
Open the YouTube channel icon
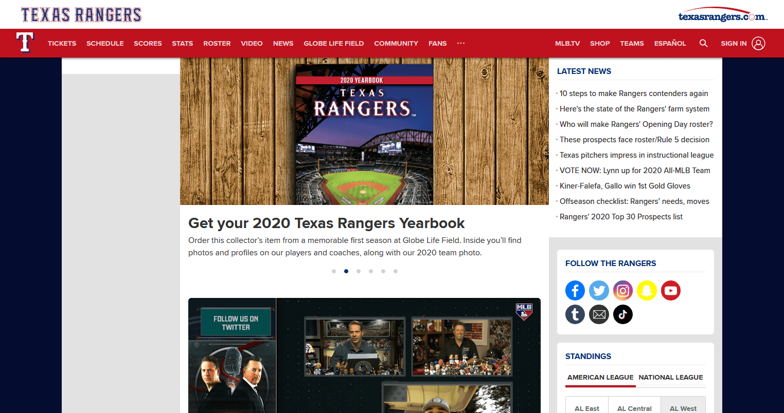pos(671,290)
